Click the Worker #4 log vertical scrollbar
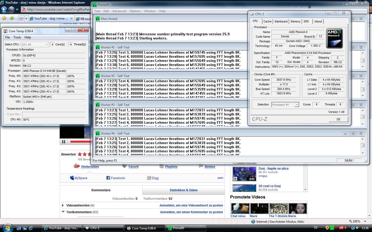 click(x=362, y=146)
